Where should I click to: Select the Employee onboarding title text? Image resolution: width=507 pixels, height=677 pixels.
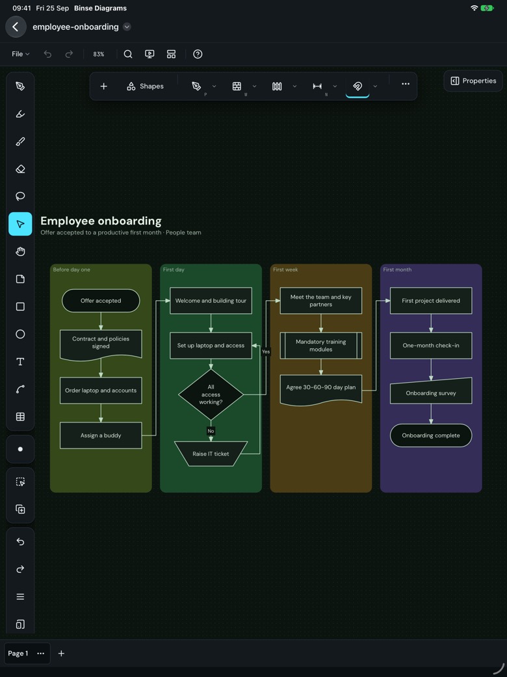[x=101, y=221]
